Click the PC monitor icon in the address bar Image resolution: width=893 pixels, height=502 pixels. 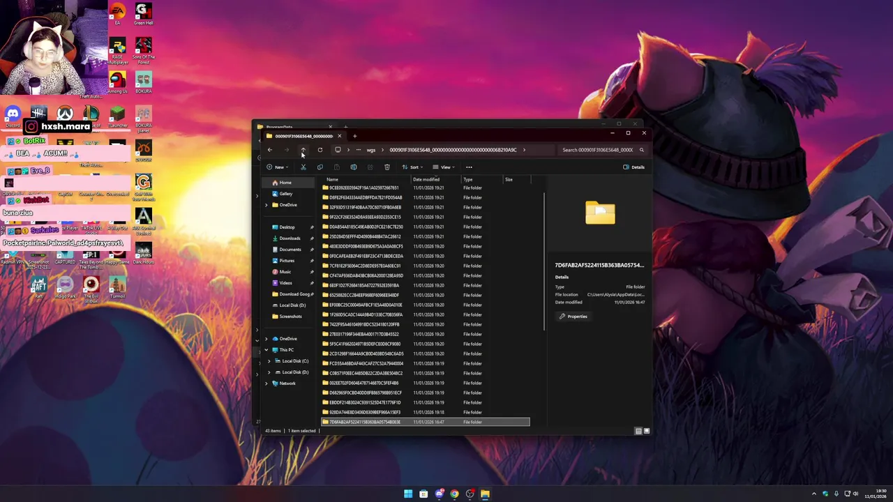point(338,150)
